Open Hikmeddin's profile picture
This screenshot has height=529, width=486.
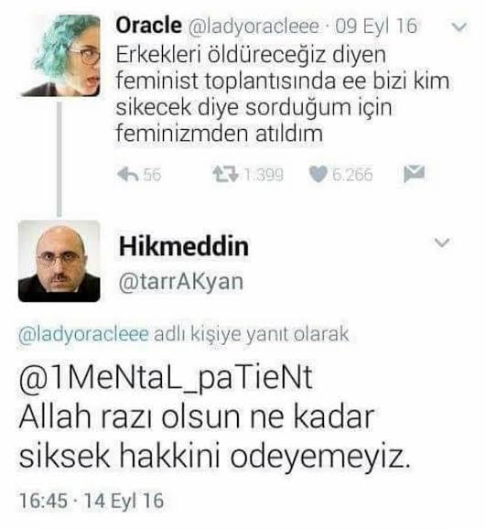click(59, 261)
